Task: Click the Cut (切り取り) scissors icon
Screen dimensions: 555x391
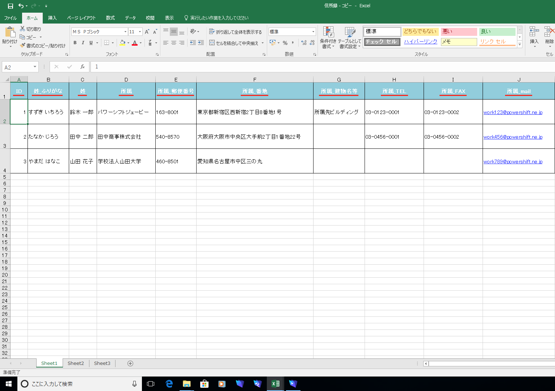Action: click(22, 29)
